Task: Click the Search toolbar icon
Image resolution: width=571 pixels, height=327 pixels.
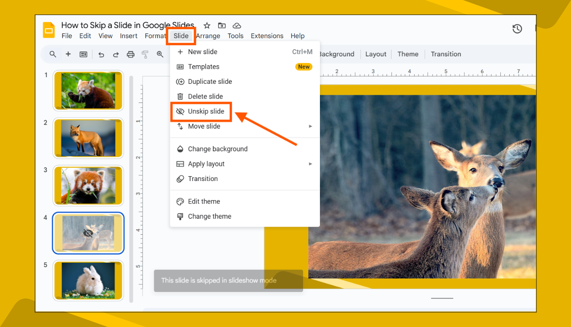Action: point(53,54)
